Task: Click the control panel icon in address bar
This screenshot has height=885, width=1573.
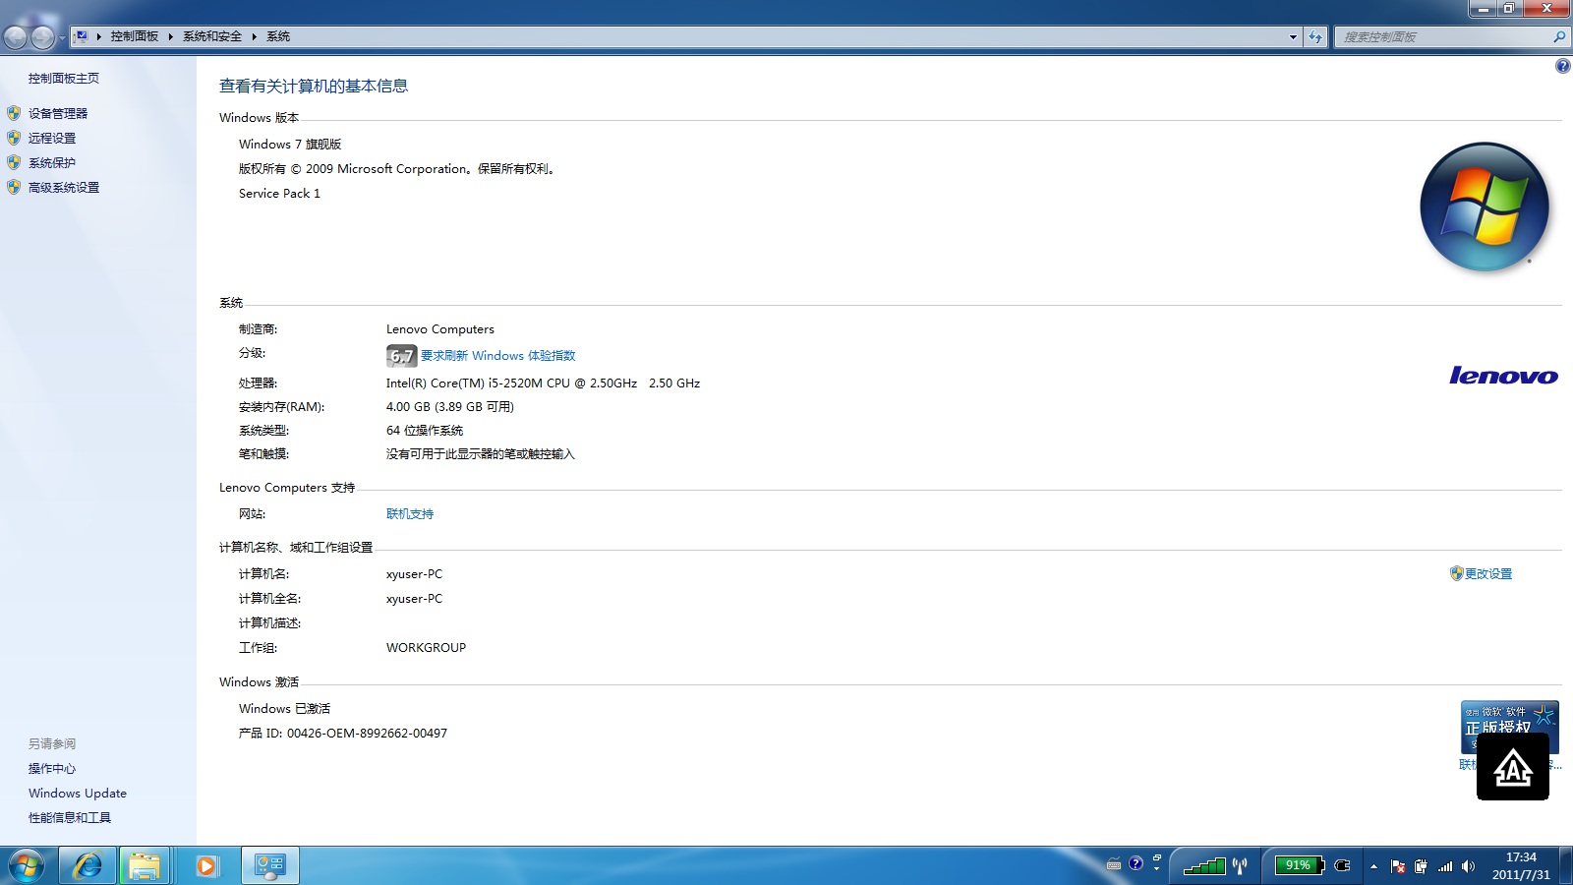Action: 82,36
